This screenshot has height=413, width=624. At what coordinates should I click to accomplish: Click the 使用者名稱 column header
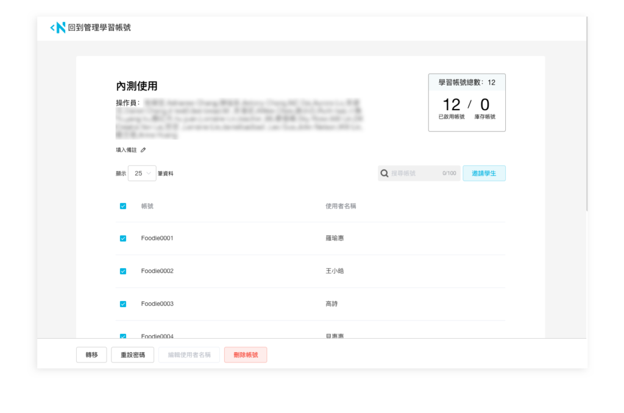coord(341,206)
